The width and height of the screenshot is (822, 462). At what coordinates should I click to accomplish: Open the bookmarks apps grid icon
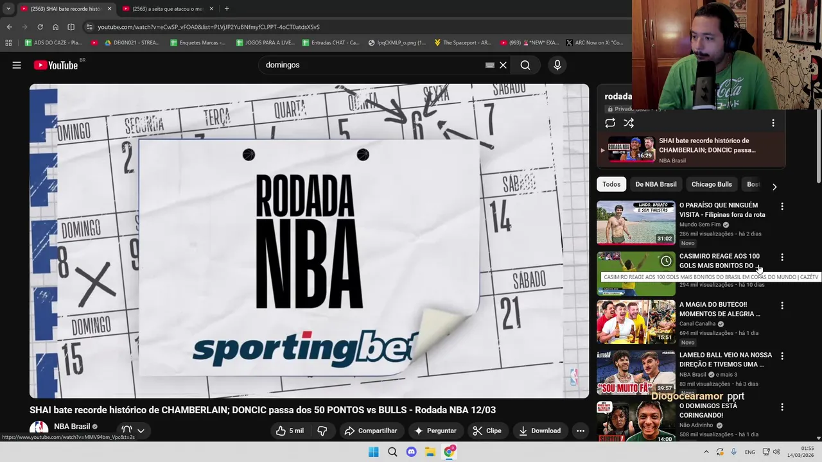[x=8, y=42]
